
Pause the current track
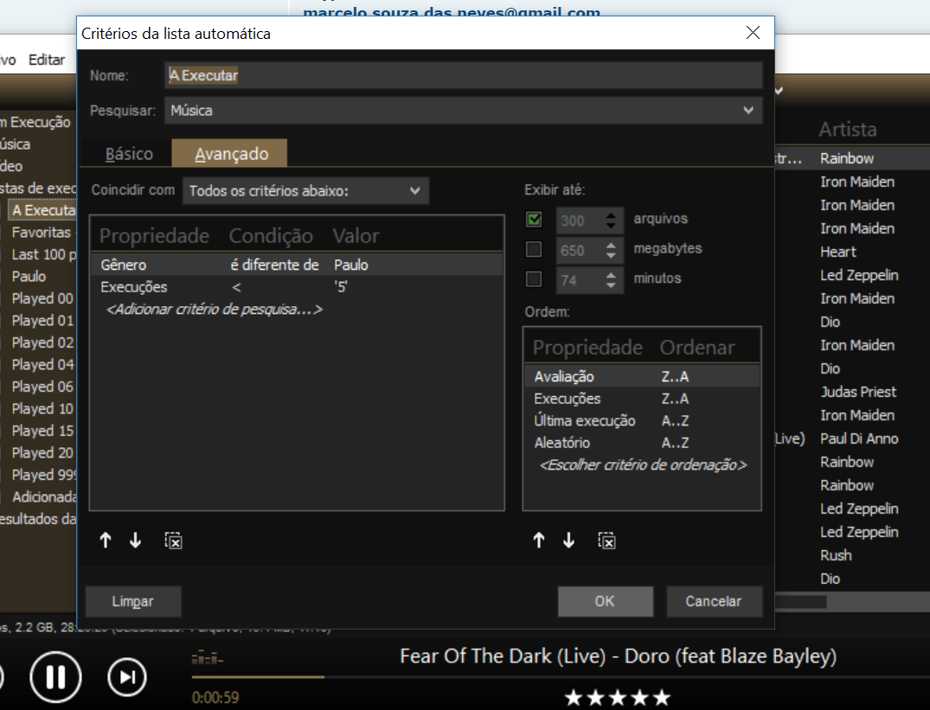point(55,677)
